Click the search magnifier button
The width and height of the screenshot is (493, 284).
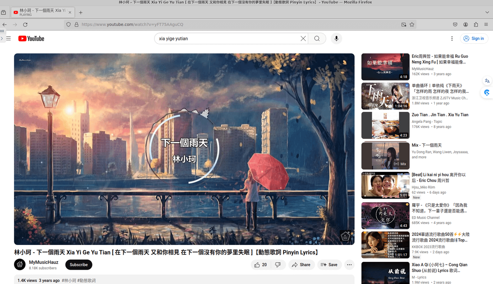click(x=317, y=39)
